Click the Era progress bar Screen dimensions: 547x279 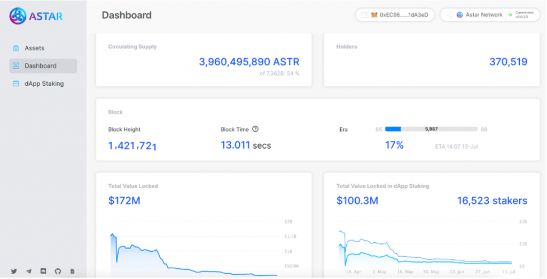(431, 129)
